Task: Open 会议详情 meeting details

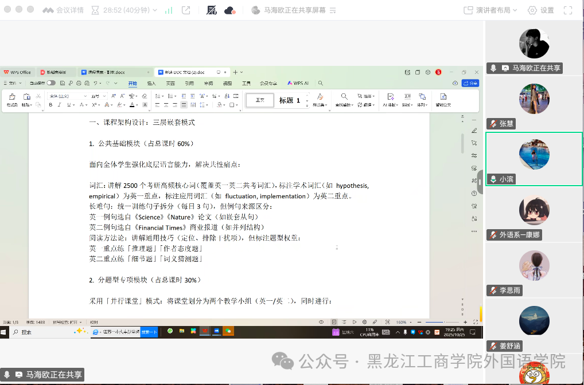Action: pos(63,10)
